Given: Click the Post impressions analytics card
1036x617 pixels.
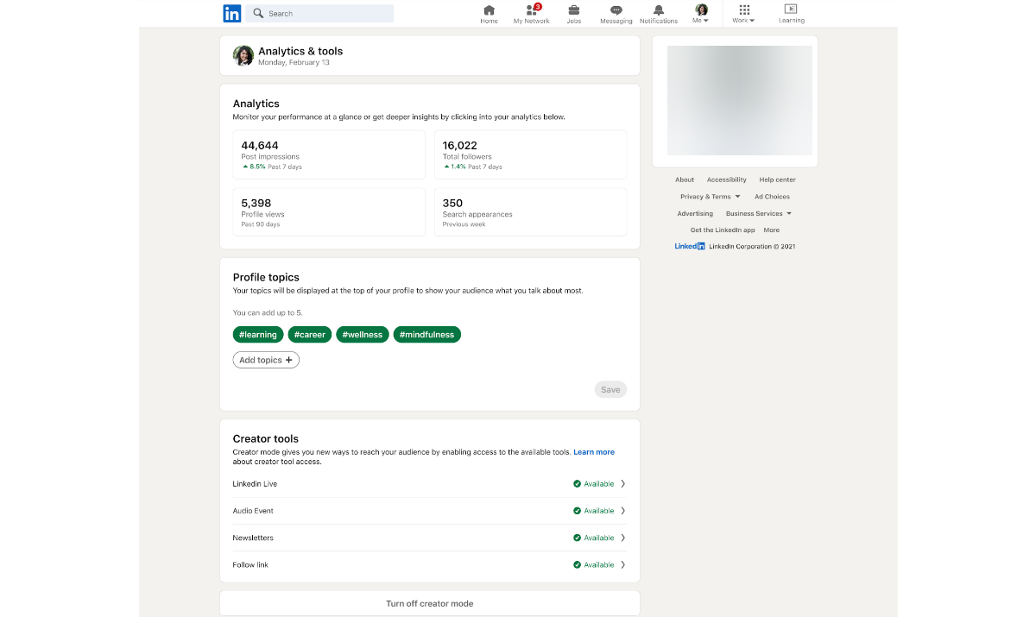Looking at the screenshot, I should [x=328, y=154].
